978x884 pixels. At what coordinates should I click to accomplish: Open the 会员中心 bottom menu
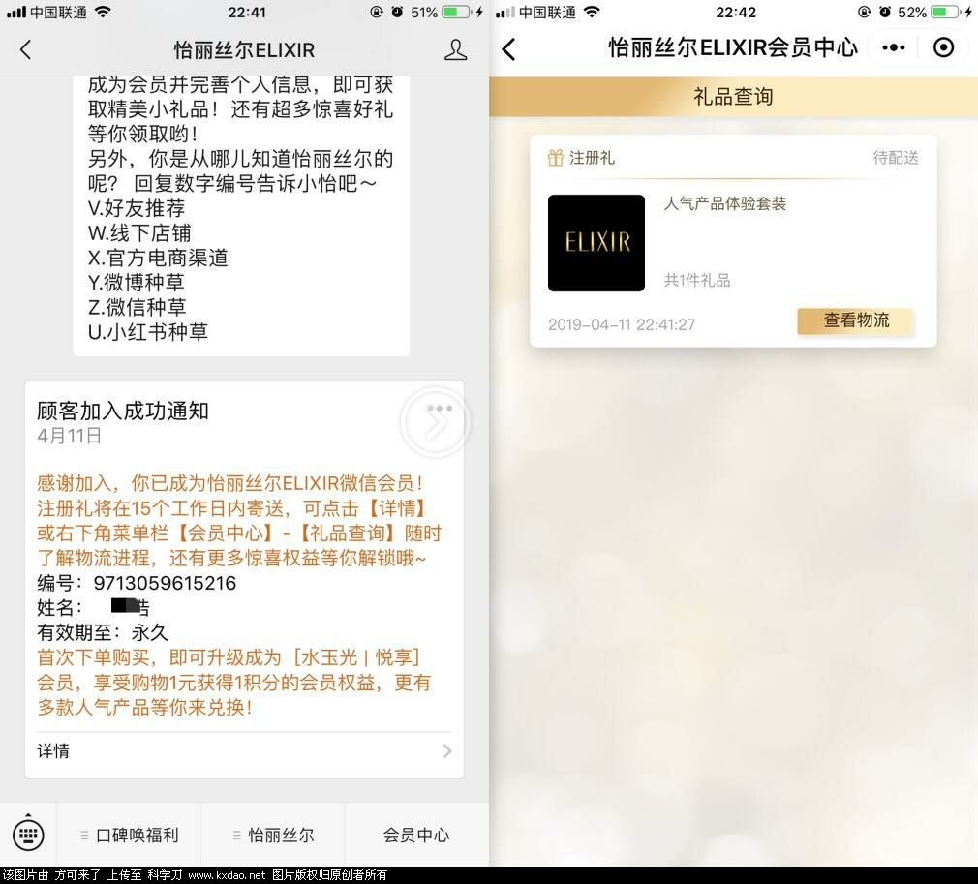pyautogui.click(x=416, y=835)
